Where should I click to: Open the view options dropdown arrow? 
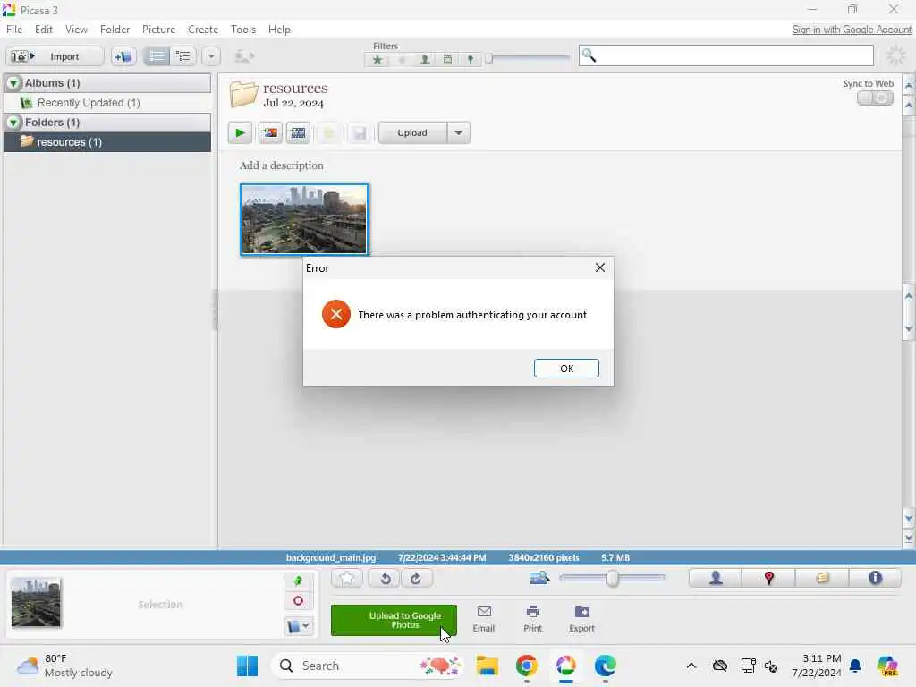211,56
